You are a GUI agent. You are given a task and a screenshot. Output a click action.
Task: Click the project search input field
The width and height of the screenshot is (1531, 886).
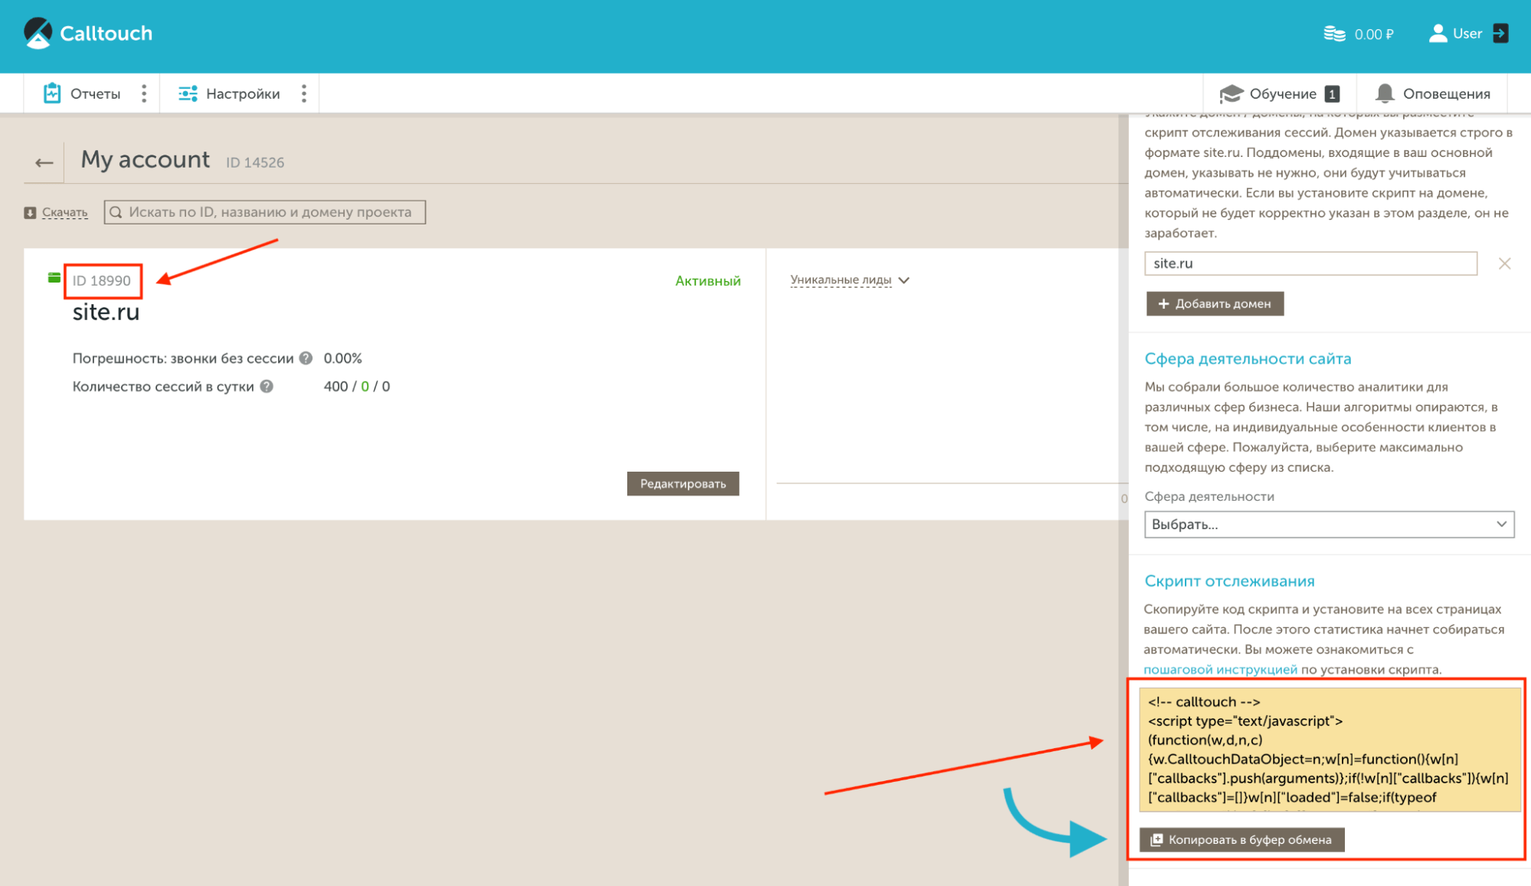pos(264,212)
